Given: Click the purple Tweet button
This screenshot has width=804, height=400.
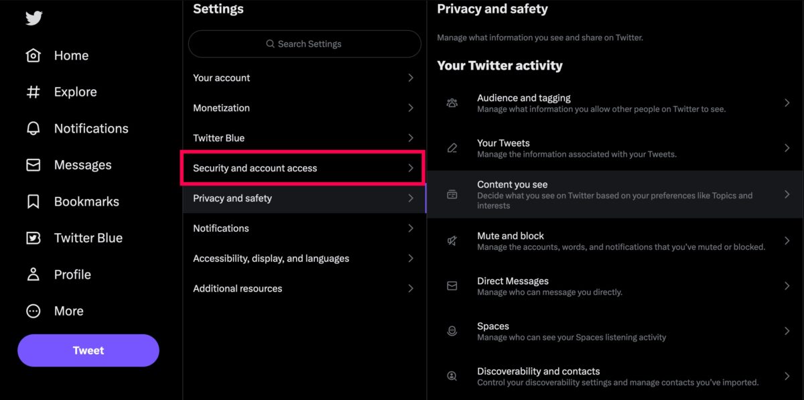Looking at the screenshot, I should coord(88,350).
